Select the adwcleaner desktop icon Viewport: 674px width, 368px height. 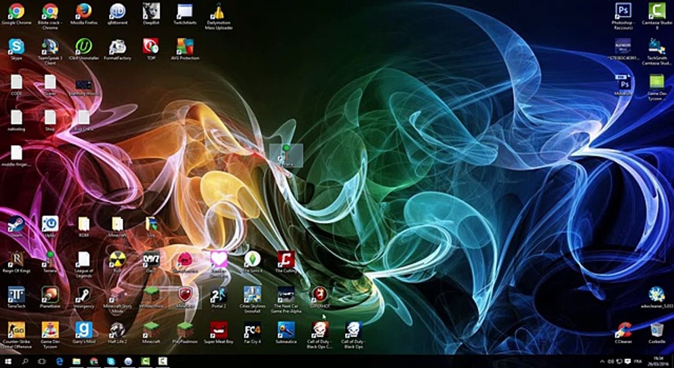(657, 297)
